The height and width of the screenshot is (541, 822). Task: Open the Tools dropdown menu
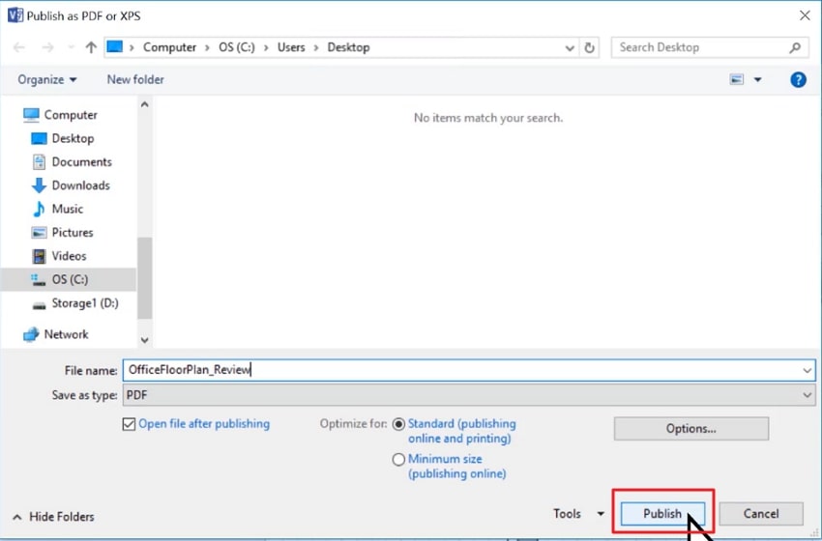click(x=578, y=514)
